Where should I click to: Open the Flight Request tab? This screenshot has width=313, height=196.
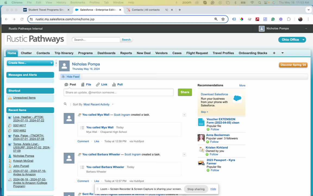(197, 53)
